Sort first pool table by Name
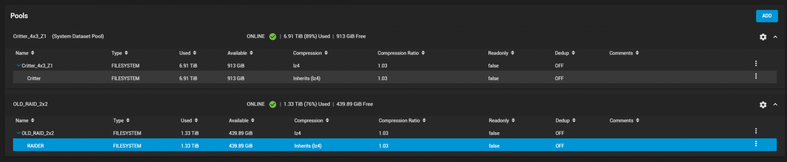 pyautogui.click(x=25, y=53)
